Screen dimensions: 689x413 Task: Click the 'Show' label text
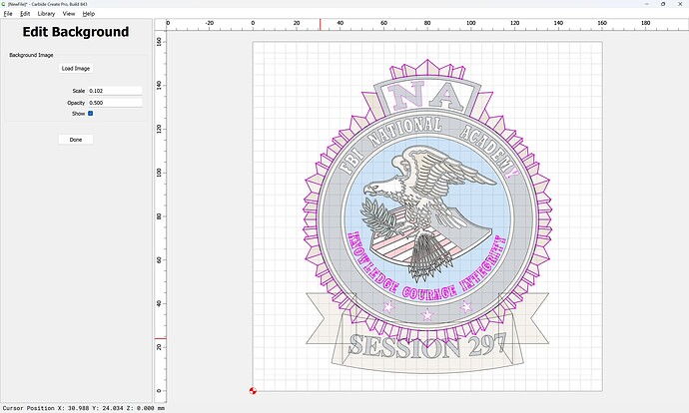point(78,114)
